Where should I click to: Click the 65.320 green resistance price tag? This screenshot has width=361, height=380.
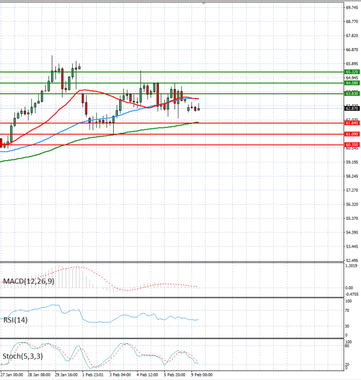[x=352, y=72]
